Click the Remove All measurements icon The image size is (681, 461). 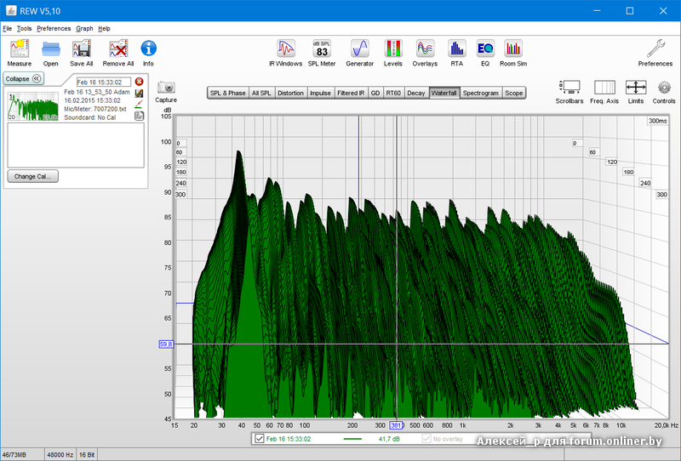pos(118,49)
